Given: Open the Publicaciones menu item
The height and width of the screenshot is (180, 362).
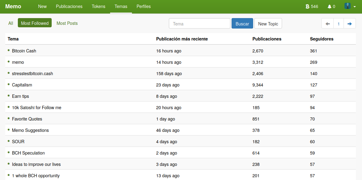Looking at the screenshot, I should click(69, 6).
